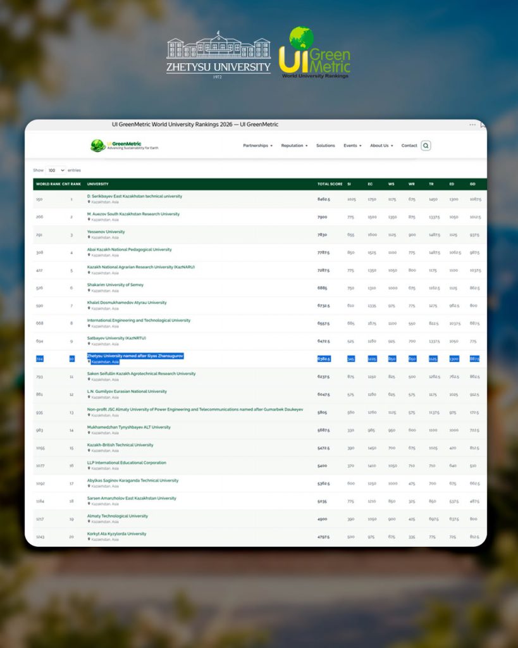Open the Contact menu item
The height and width of the screenshot is (648, 518).
(409, 146)
